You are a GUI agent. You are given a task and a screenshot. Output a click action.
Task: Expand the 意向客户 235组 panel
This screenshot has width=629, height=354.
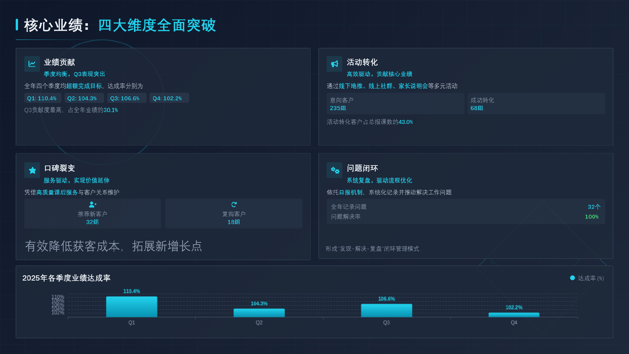click(x=395, y=104)
